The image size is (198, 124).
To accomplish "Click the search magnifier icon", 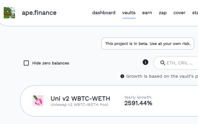I will click(163, 63).
